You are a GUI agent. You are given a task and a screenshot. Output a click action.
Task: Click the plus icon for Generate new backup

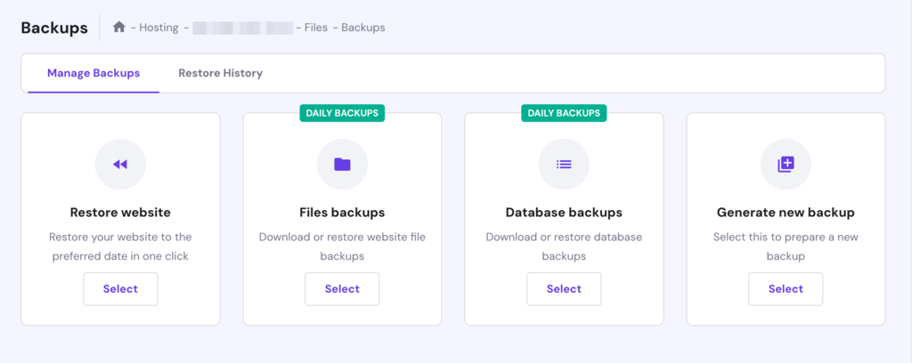point(786,165)
